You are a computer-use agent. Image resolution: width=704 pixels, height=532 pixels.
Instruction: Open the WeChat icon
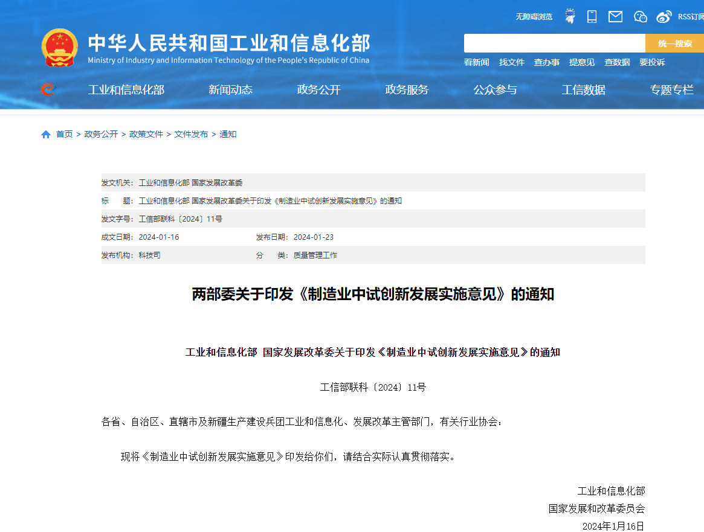point(640,16)
